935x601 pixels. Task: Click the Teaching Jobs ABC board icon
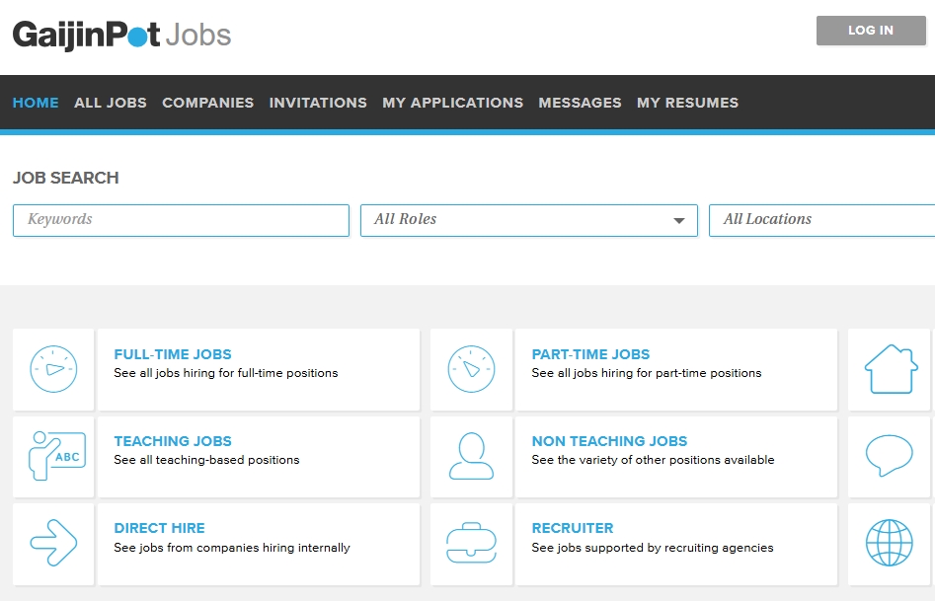tap(56, 456)
